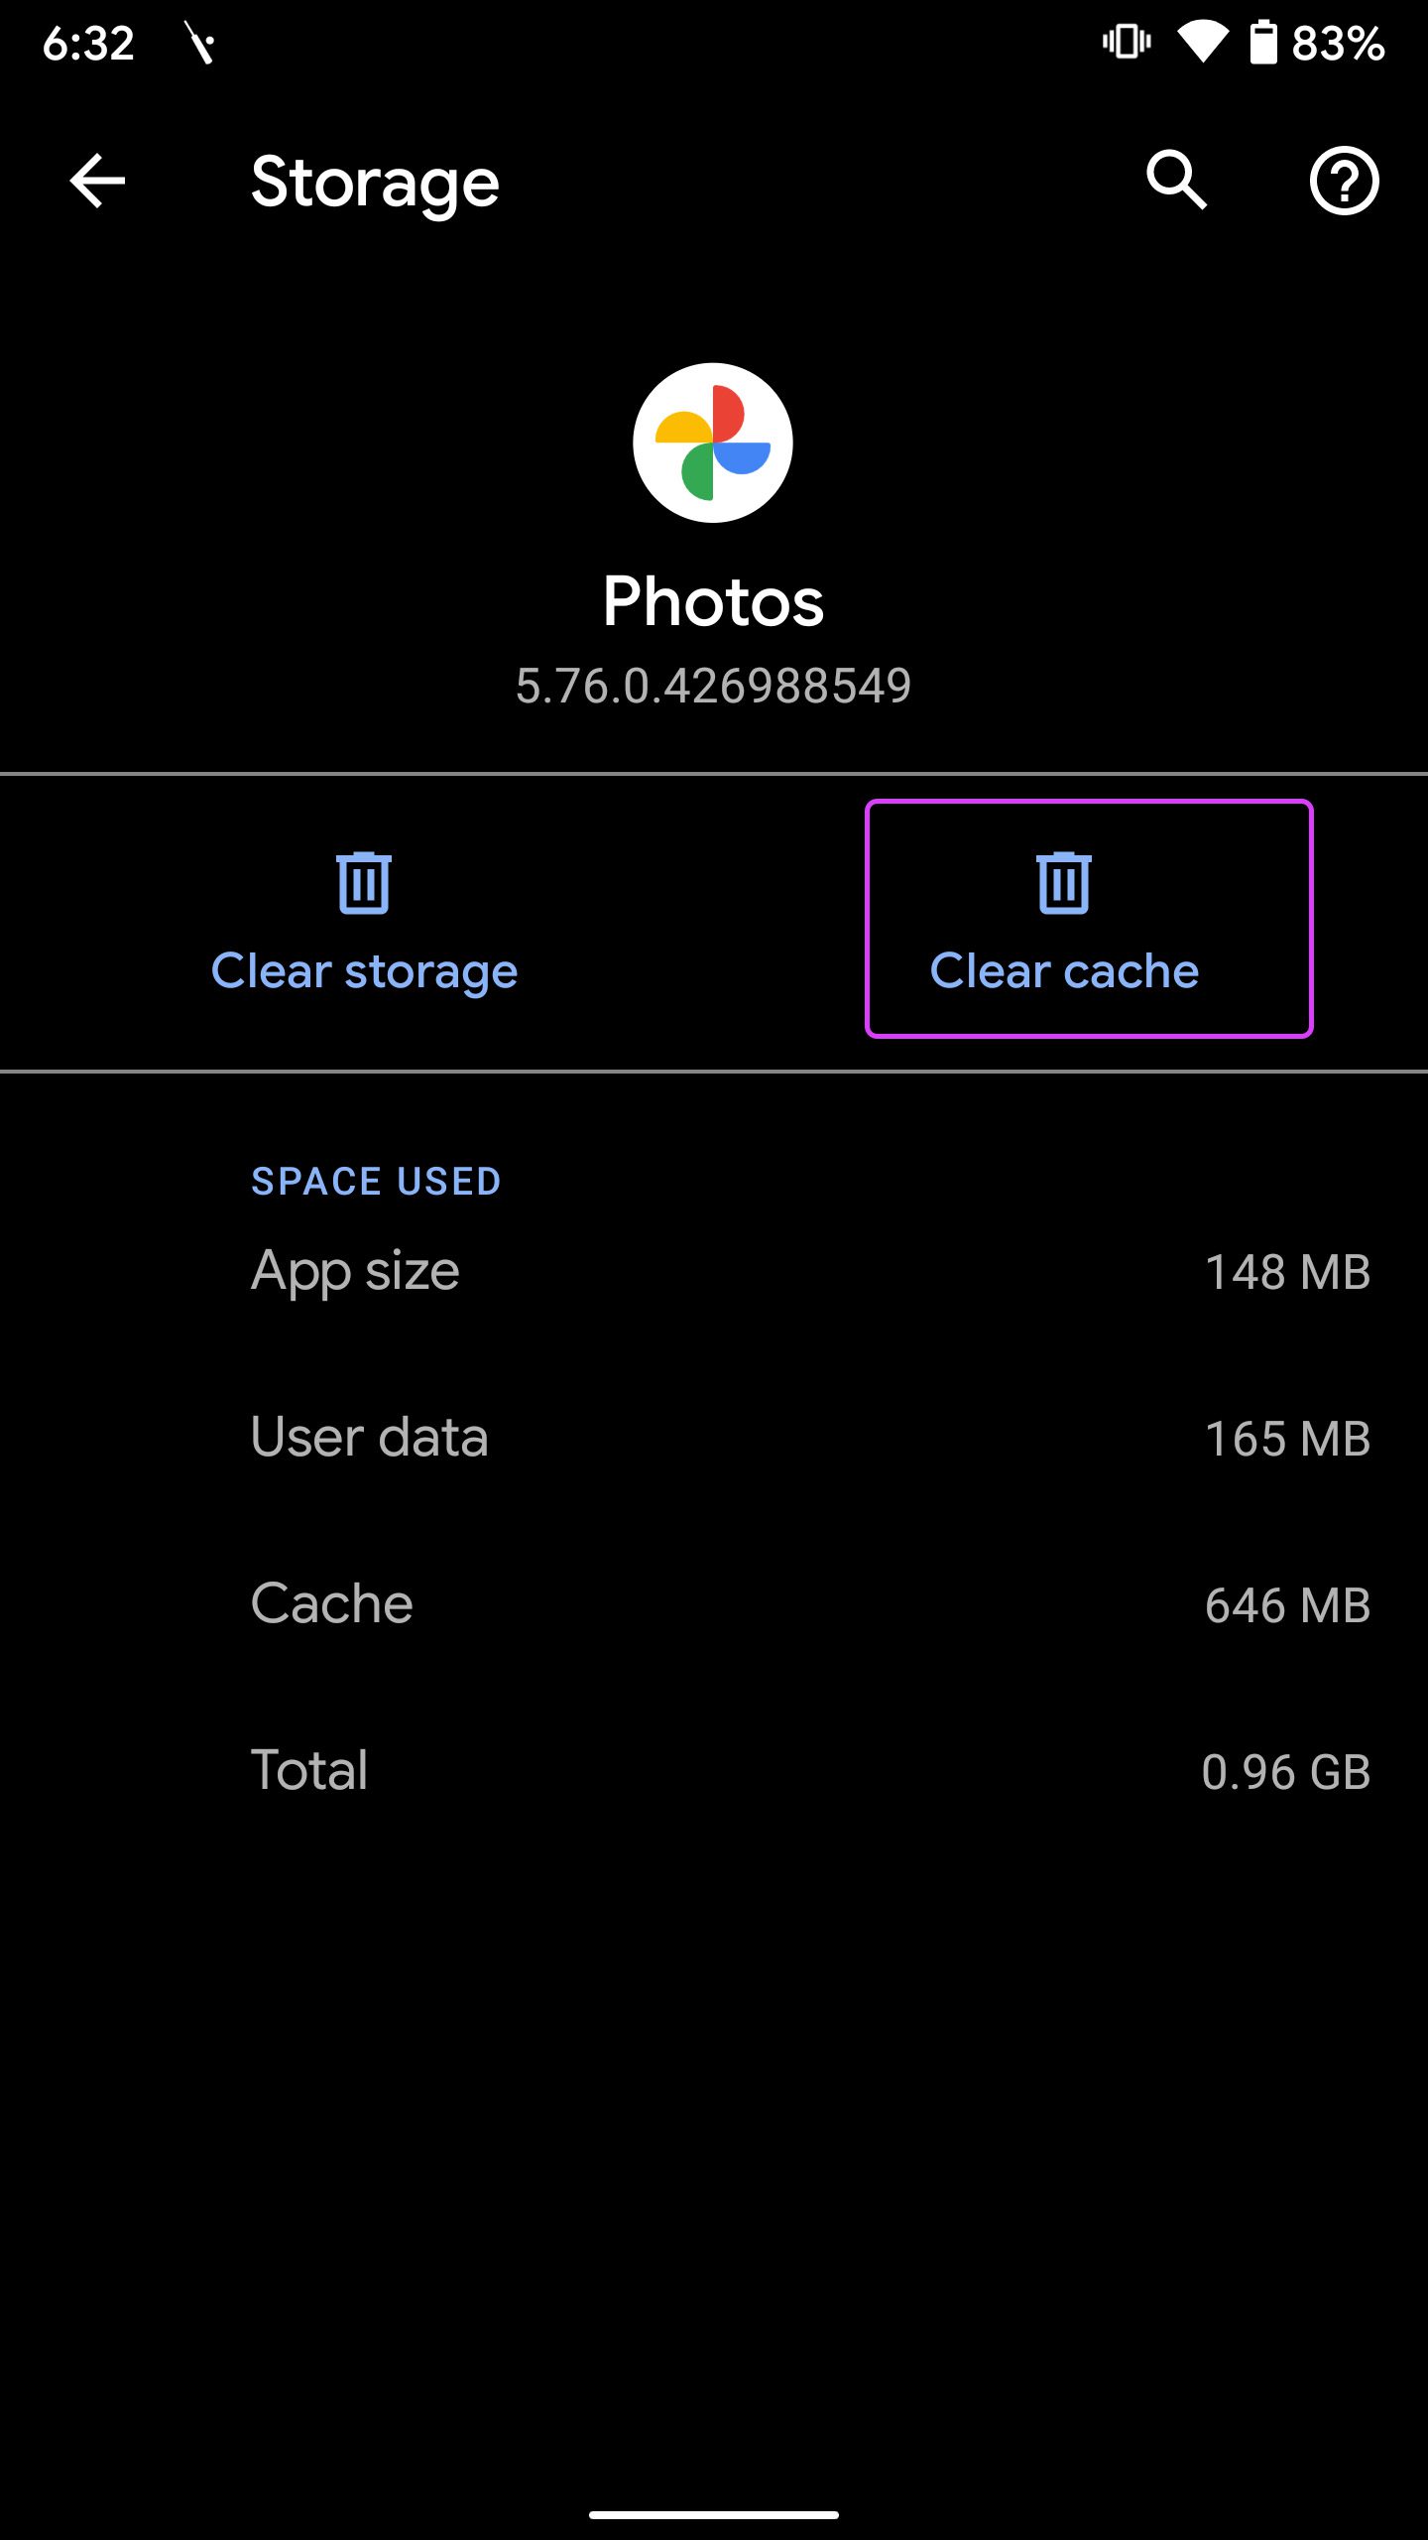Tap the vibrate mode status icon
The width and height of the screenshot is (1428, 2540).
coord(1127,42)
